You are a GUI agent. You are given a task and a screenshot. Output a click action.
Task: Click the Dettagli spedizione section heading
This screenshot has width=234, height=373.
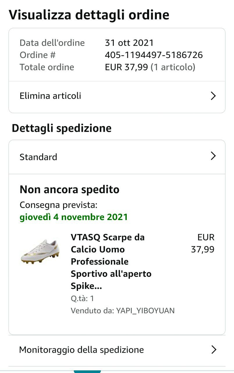pyautogui.click(x=62, y=128)
